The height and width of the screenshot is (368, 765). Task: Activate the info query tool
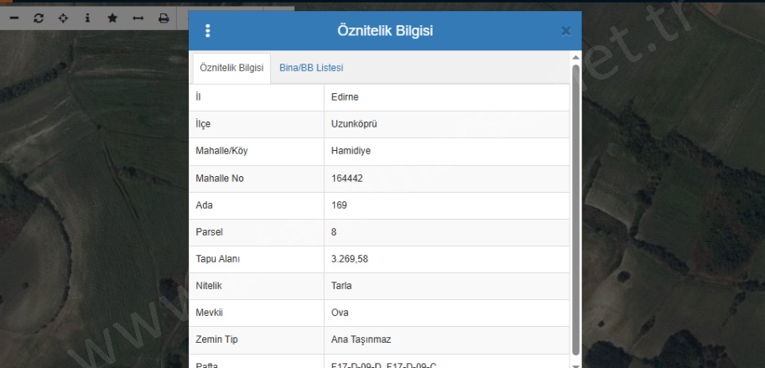[x=87, y=18]
